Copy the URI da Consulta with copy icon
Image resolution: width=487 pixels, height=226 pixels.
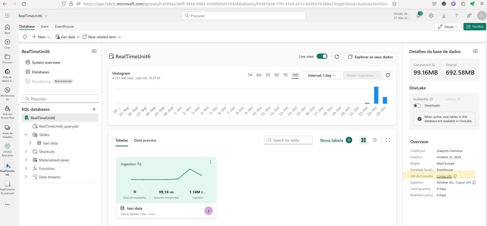pos(455,176)
